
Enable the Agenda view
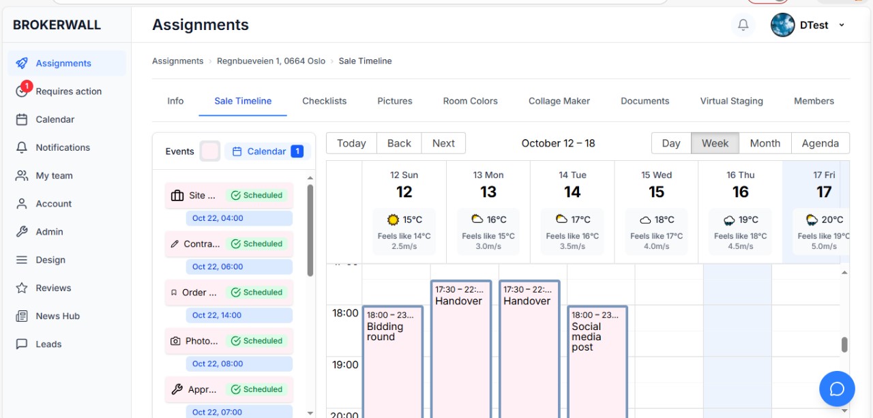[x=820, y=143]
